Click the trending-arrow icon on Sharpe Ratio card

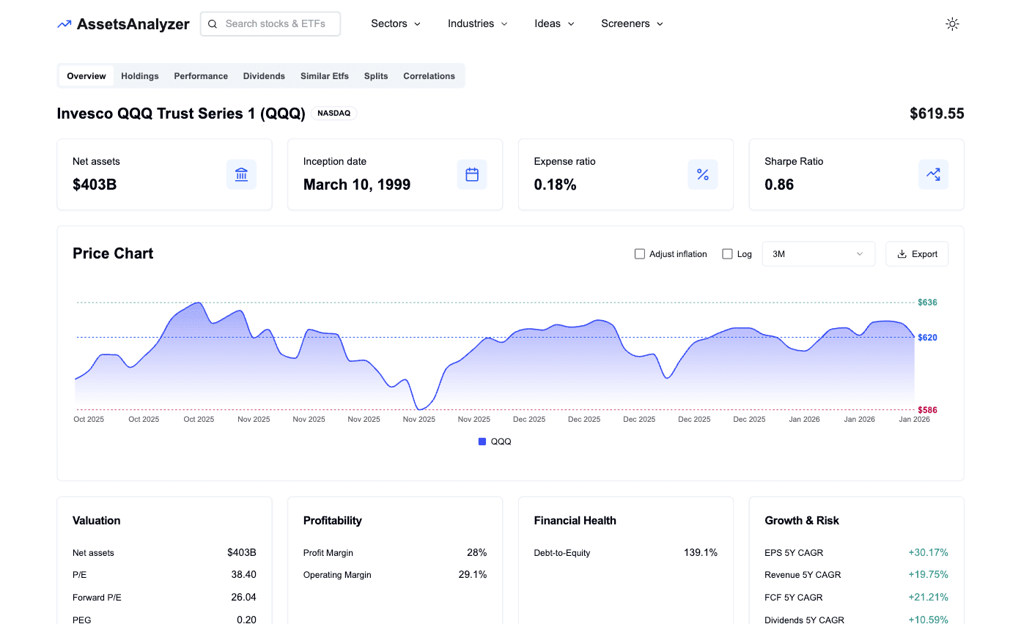[933, 174]
